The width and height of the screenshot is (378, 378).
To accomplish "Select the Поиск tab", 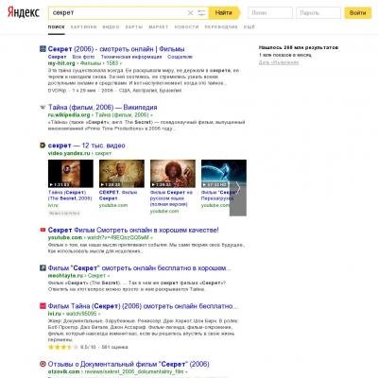I will (x=57, y=27).
